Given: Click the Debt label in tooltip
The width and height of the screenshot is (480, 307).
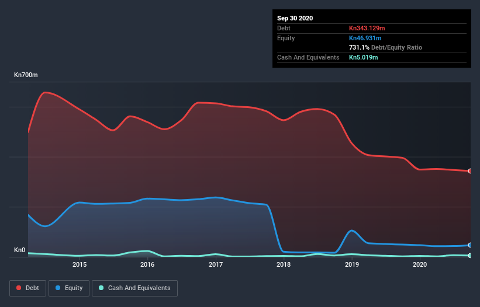Looking at the screenshot, I should pos(284,28).
